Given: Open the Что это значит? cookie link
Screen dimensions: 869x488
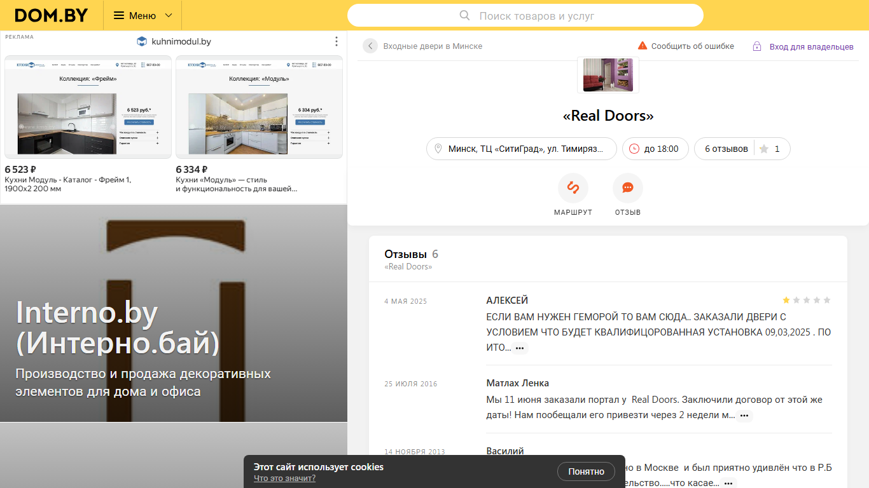Looking at the screenshot, I should click(284, 478).
